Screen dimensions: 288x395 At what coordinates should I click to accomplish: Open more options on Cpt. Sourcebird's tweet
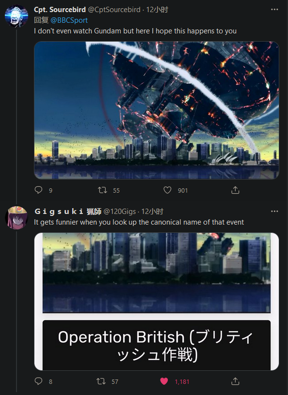tap(274, 10)
